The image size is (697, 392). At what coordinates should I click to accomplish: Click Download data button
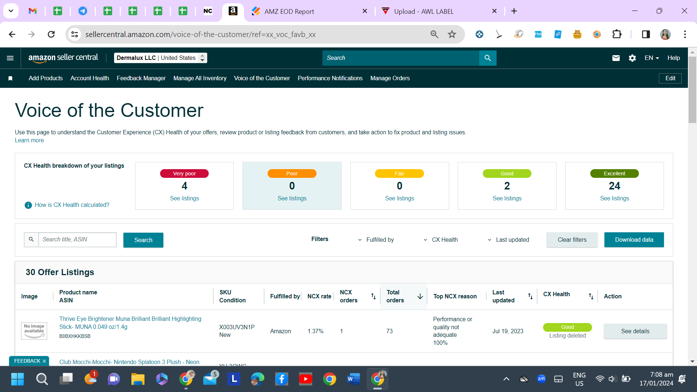pos(634,240)
